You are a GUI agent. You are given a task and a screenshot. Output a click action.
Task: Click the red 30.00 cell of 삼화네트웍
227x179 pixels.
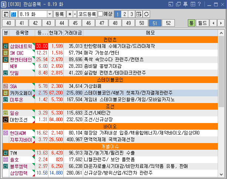tap(42, 46)
